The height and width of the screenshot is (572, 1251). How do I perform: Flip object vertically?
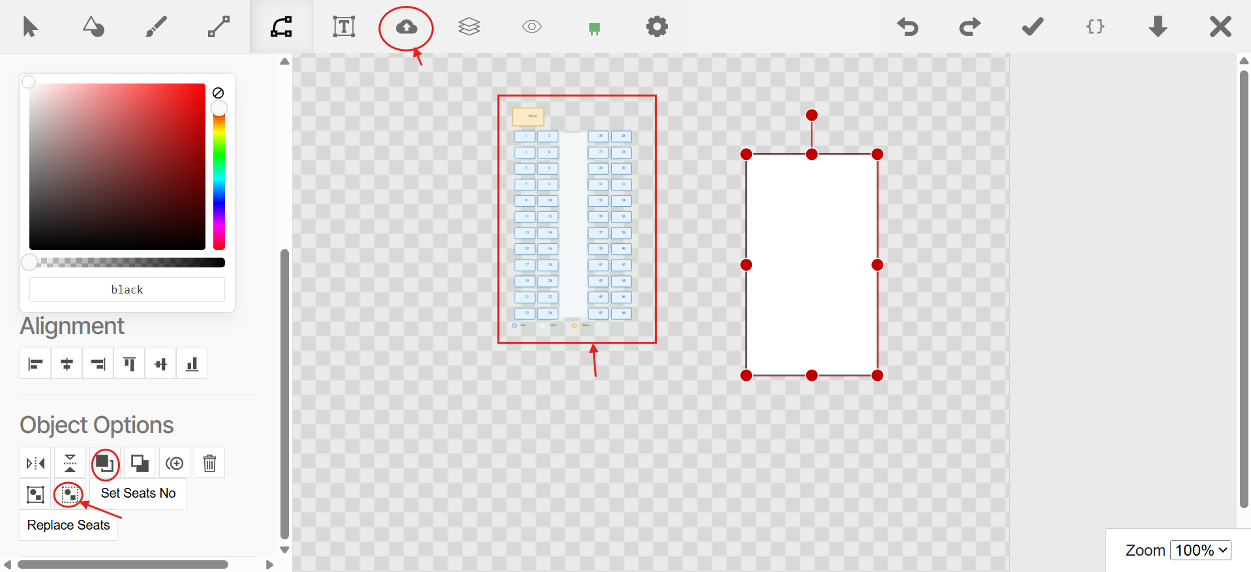click(70, 463)
